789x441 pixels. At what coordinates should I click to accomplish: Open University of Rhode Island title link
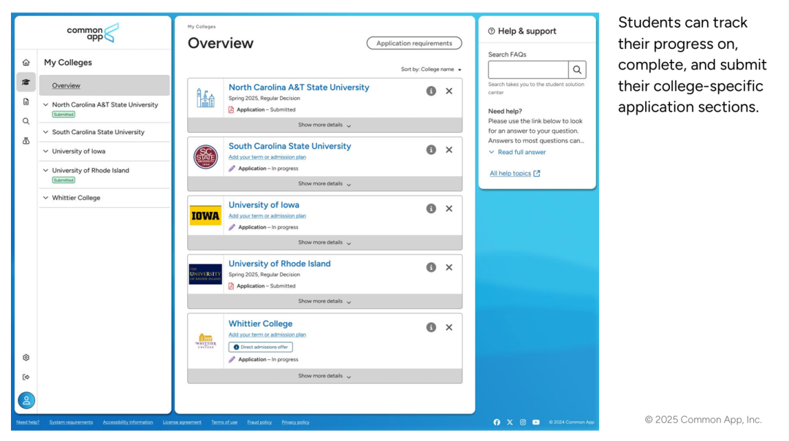point(279,264)
